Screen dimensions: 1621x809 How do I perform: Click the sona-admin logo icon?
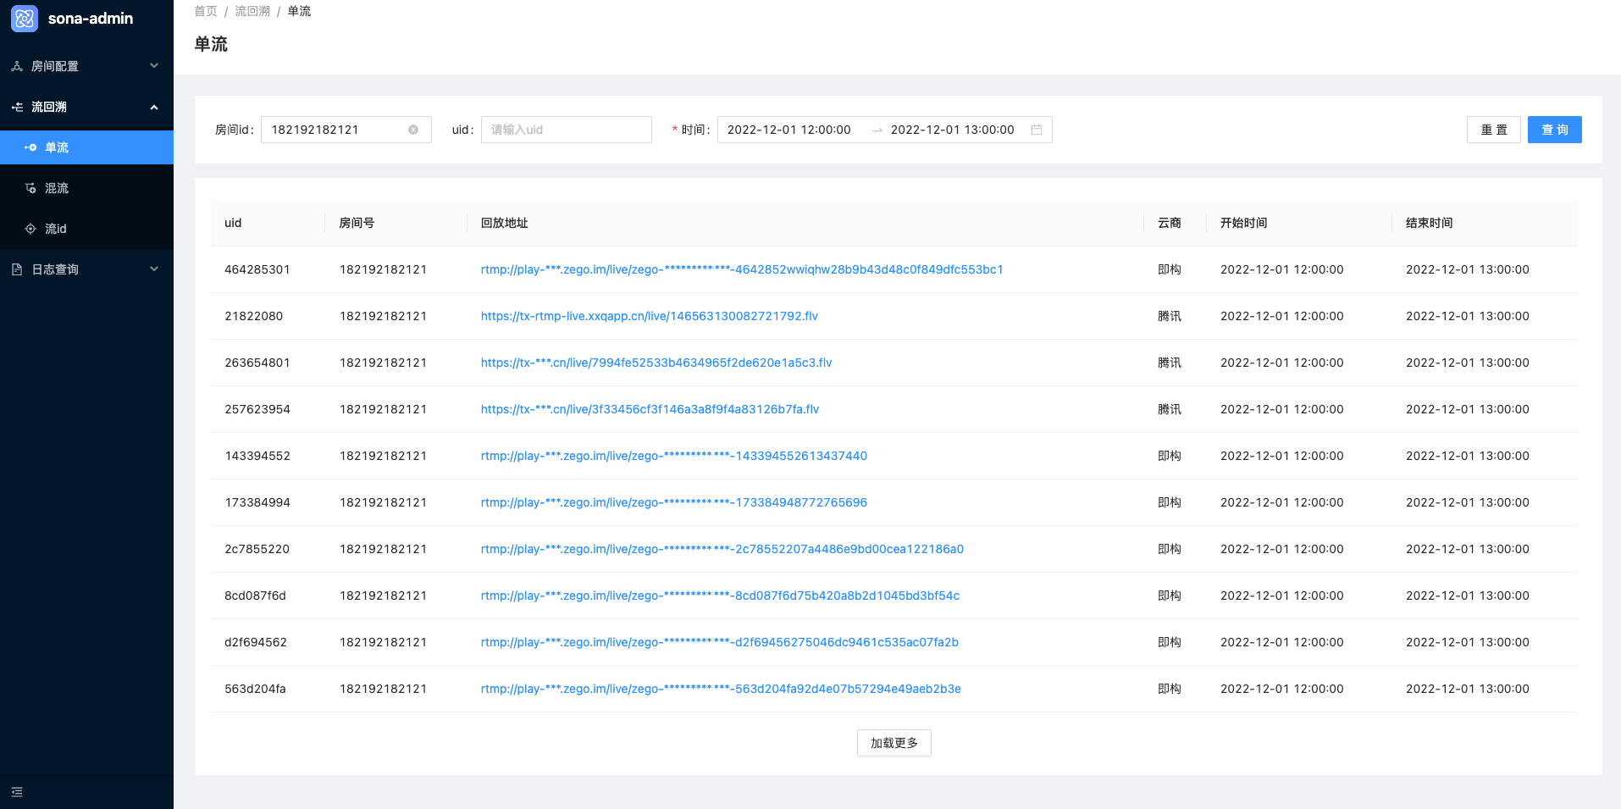pyautogui.click(x=25, y=18)
